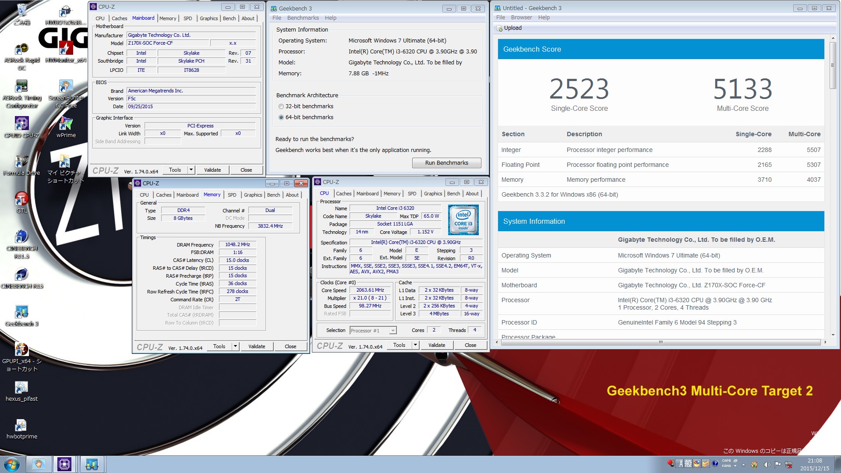This screenshot has height=473, width=841.
Task: Open ScreenHunter hand icon in taskbar
Action: click(39, 464)
